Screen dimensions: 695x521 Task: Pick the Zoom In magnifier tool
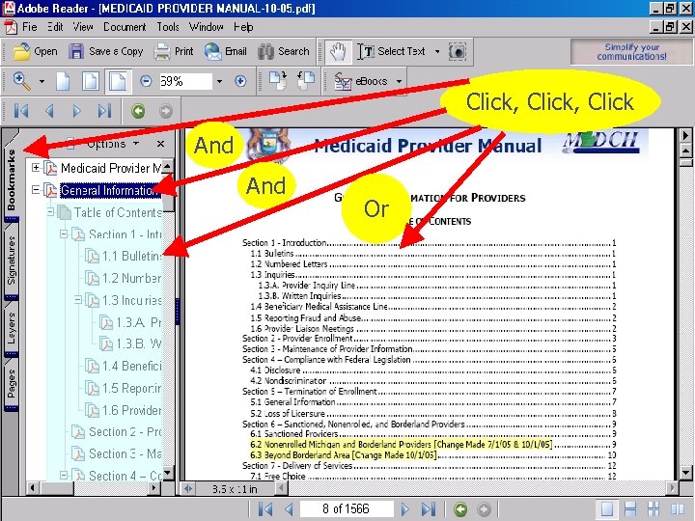point(21,81)
